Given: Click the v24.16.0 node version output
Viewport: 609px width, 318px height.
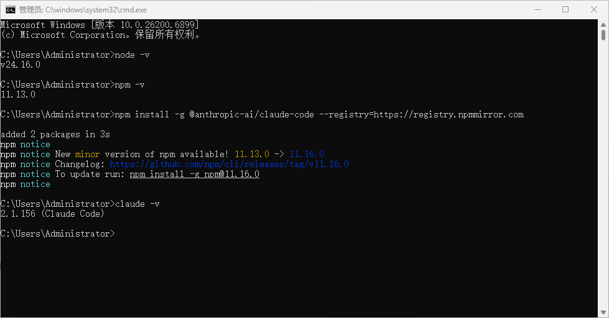Looking at the screenshot, I should pos(20,65).
